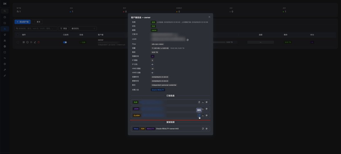Click the green 在线 tag in dialog
341x154 pixels.
point(153,22)
